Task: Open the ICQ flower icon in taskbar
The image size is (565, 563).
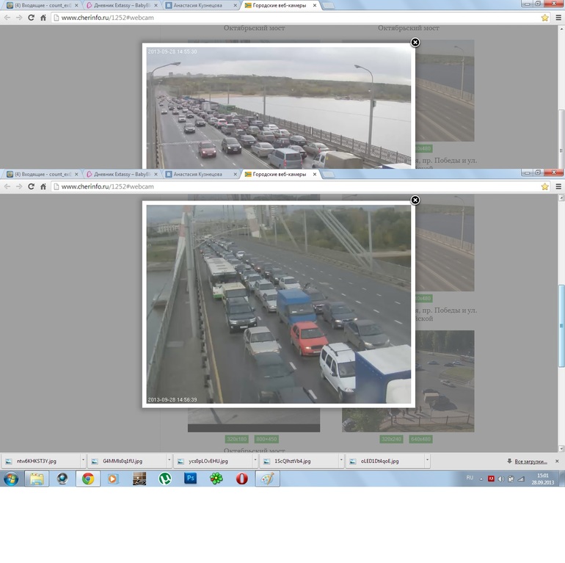Action: pos(216,479)
